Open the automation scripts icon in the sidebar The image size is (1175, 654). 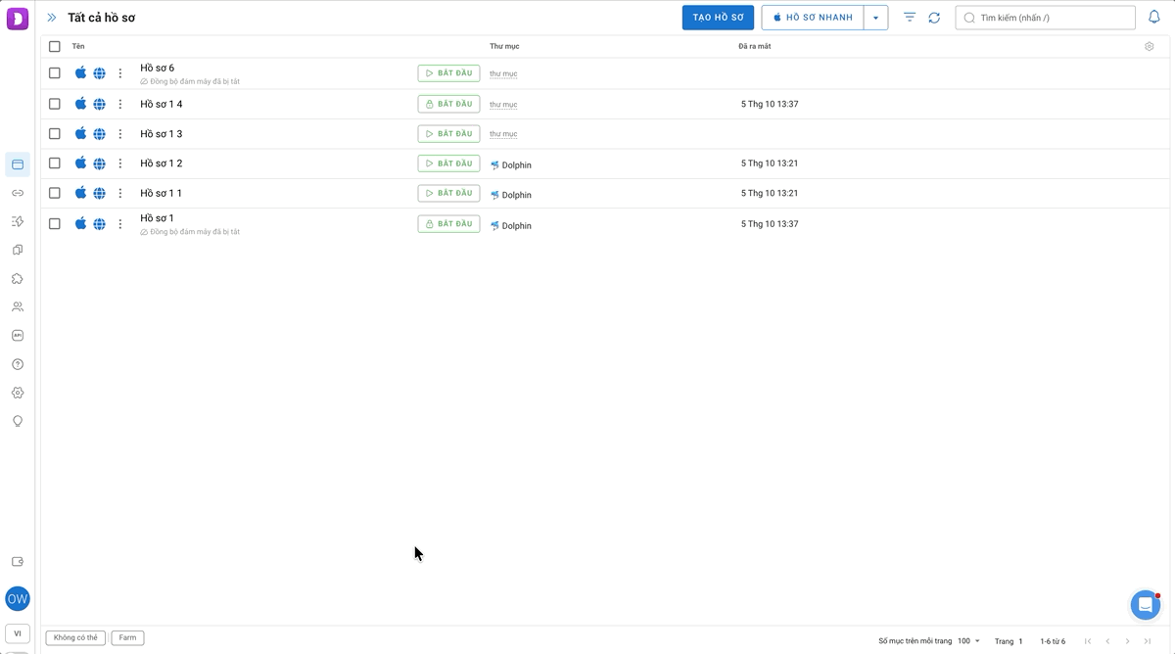click(18, 221)
